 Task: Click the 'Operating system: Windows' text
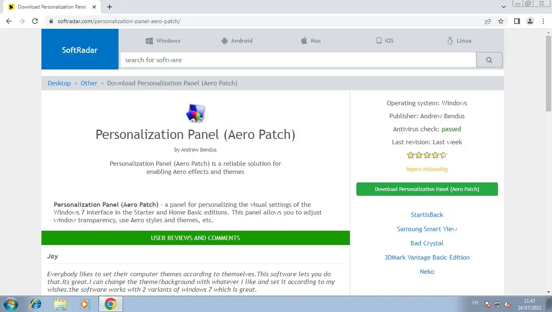[x=427, y=103]
